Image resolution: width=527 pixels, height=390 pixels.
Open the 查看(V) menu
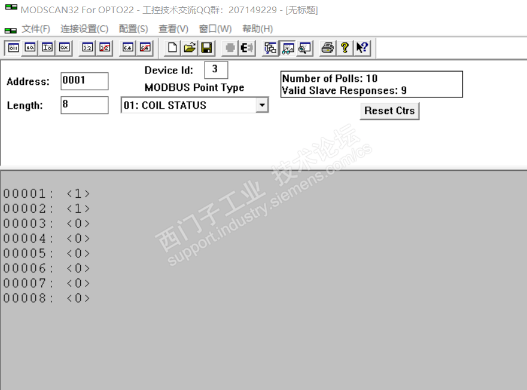pos(173,29)
